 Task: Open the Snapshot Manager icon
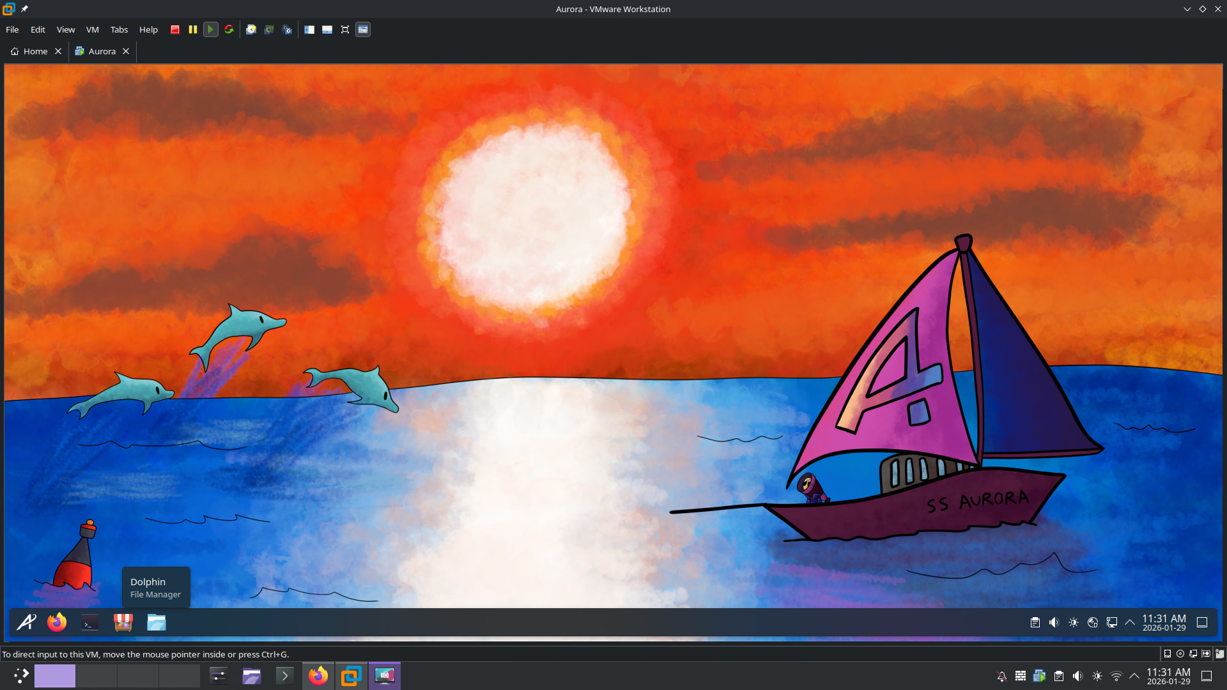pos(287,29)
